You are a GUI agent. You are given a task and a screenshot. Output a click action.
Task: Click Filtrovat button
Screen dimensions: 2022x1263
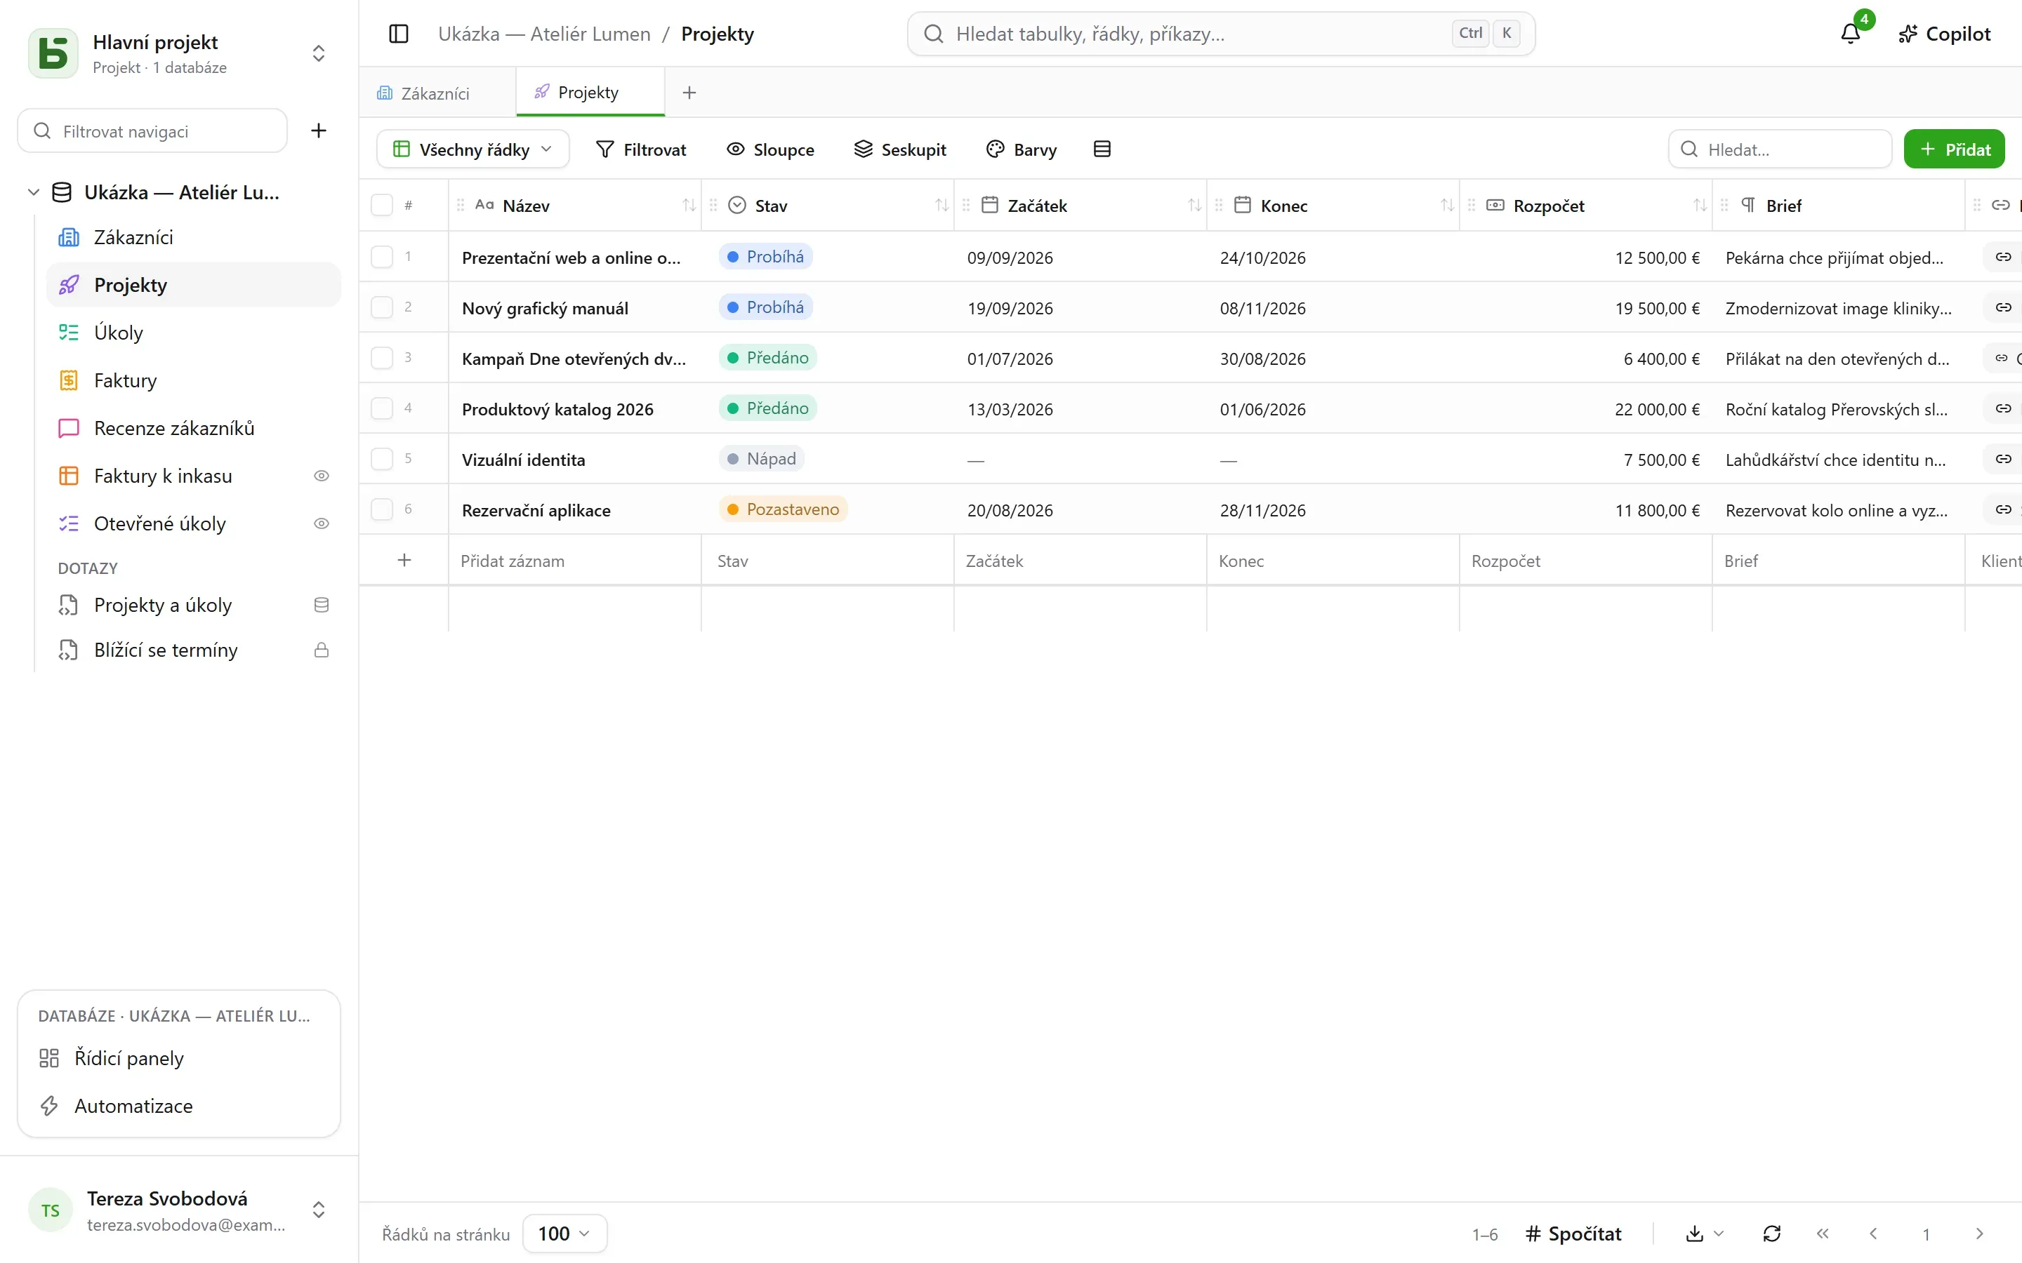[x=641, y=149]
